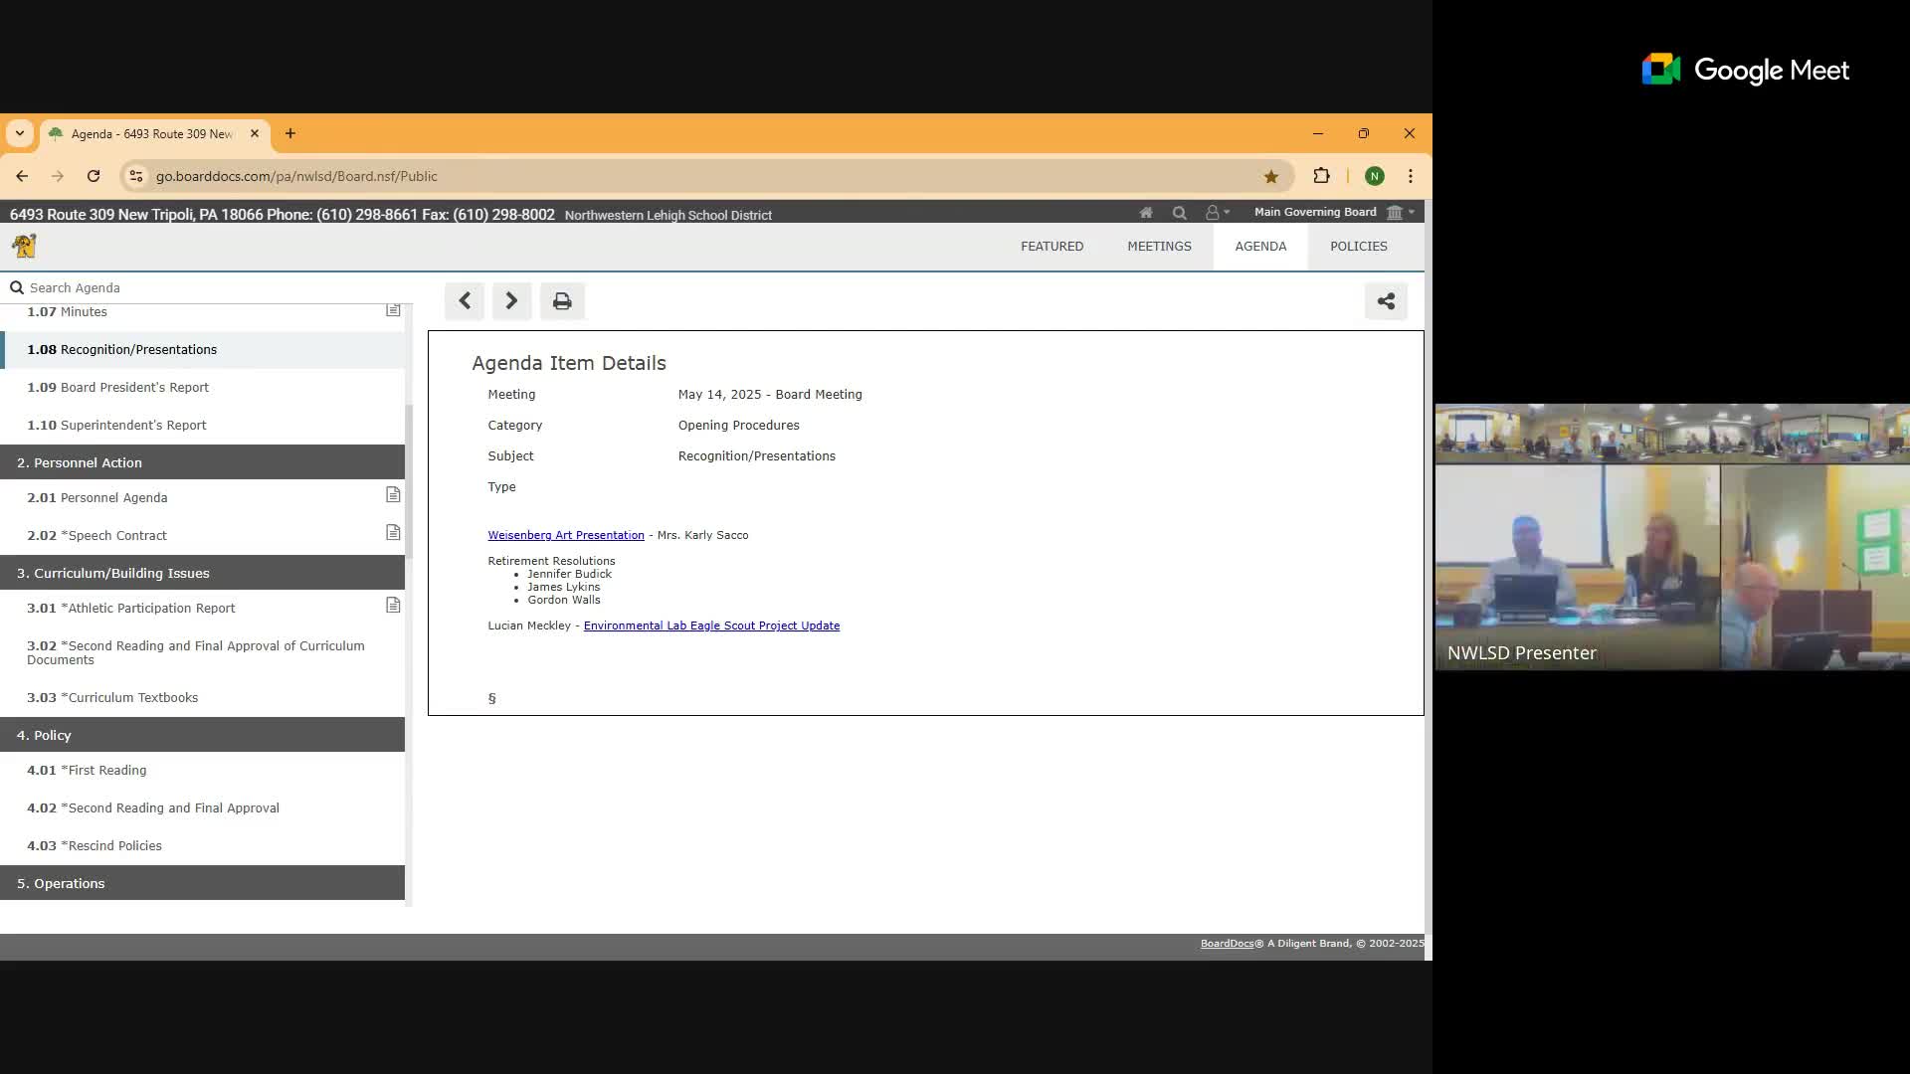Reload the page
The width and height of the screenshot is (1910, 1074).
click(x=94, y=176)
